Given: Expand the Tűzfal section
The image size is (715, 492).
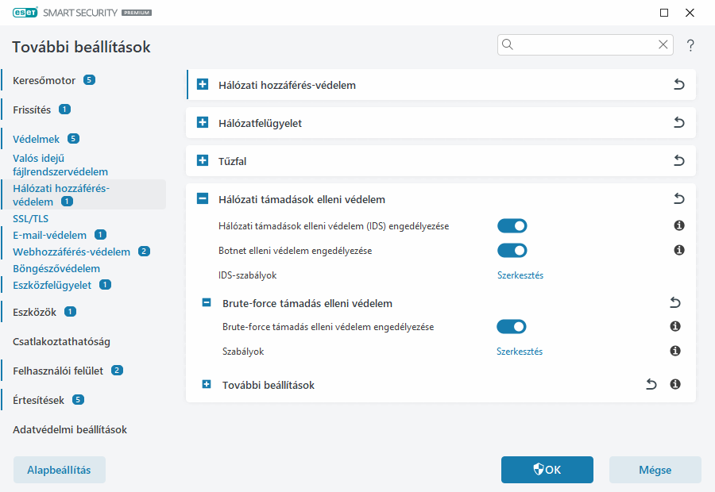Looking at the screenshot, I should point(202,161).
